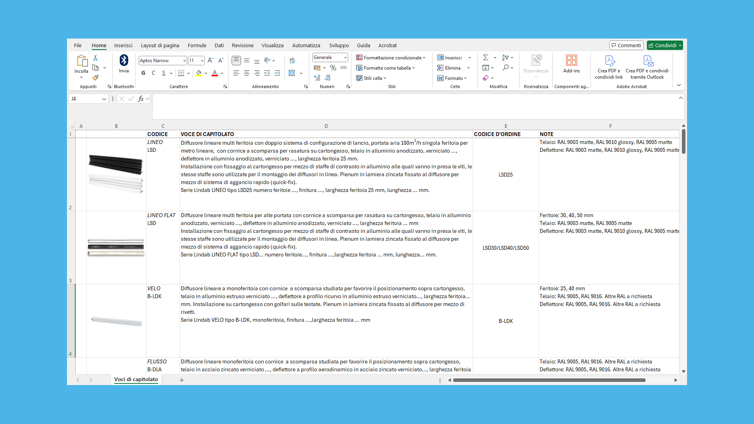Toggle italic (C) formatting

point(154,73)
